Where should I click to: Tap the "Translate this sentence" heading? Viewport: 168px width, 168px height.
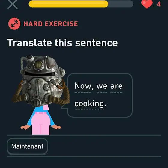62,43
